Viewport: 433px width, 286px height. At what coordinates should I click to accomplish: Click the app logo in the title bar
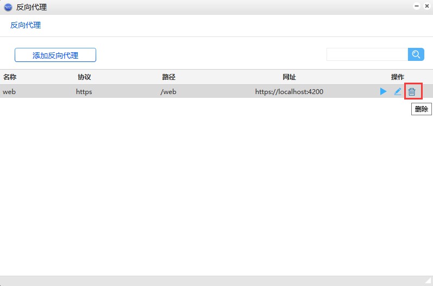[8, 7]
